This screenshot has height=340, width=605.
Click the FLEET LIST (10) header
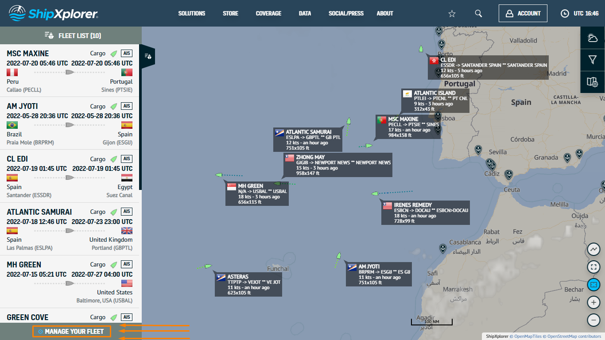click(x=73, y=35)
